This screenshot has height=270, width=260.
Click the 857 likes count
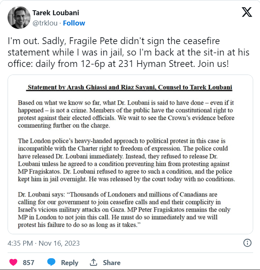tap(29, 263)
